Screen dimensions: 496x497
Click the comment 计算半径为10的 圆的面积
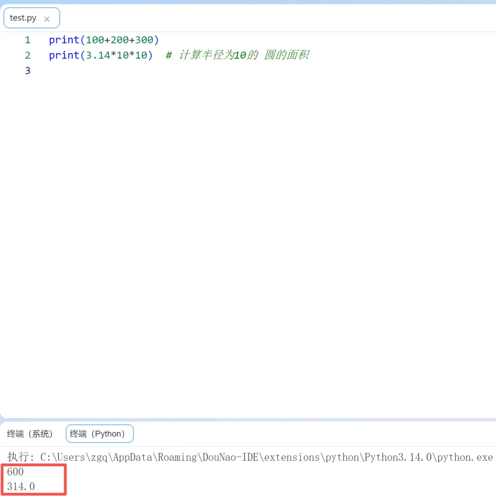237,55
